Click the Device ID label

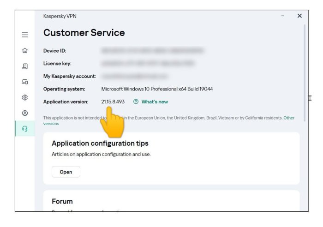[x=54, y=51]
